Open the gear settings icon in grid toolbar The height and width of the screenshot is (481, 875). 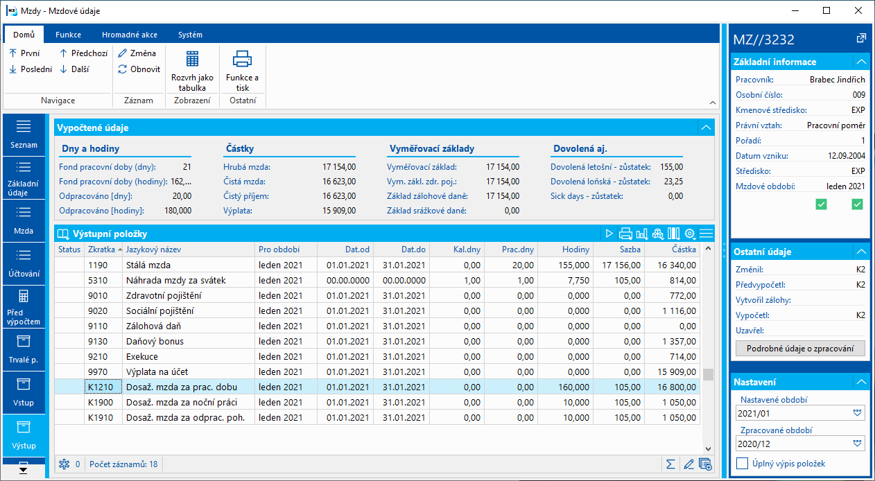tap(690, 234)
